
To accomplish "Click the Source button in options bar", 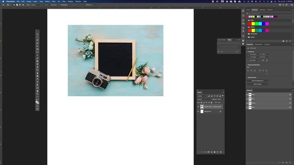I will (46, 5).
